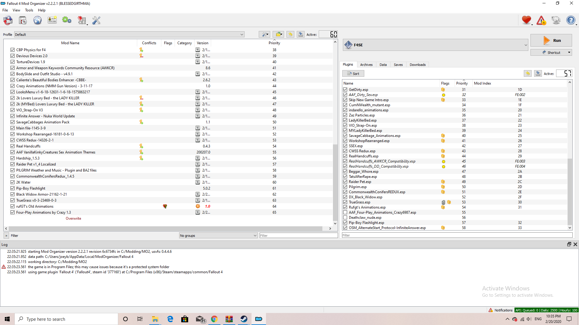This screenshot has width=579, height=325.
Task: Open the folder shortcuts dropdown
Action: (278, 34)
